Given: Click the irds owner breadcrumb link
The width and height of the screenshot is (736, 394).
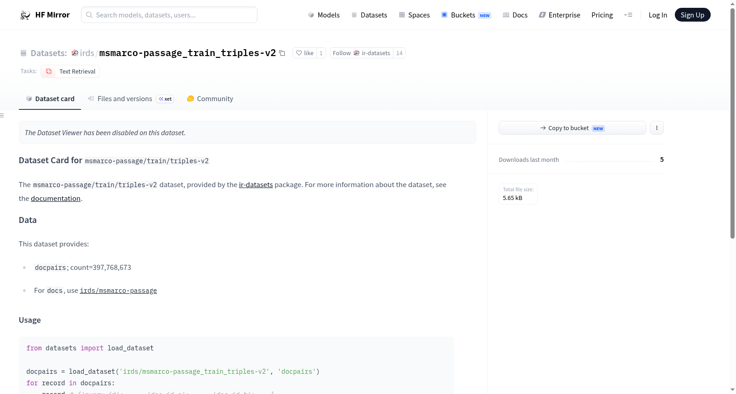Looking at the screenshot, I should [87, 53].
